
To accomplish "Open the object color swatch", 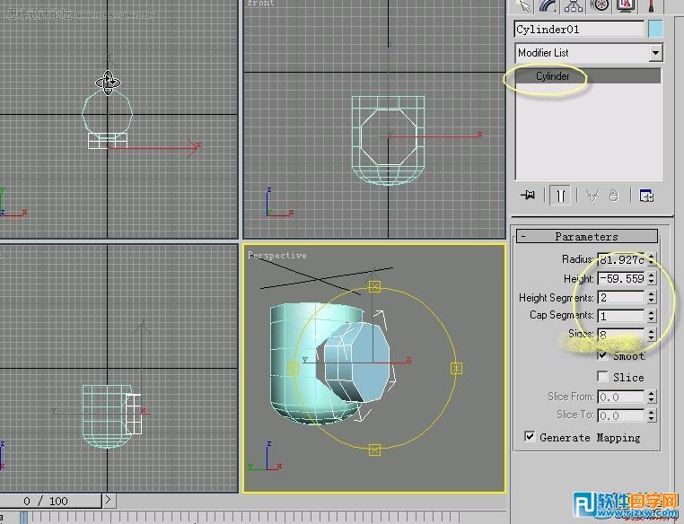I will (655, 30).
